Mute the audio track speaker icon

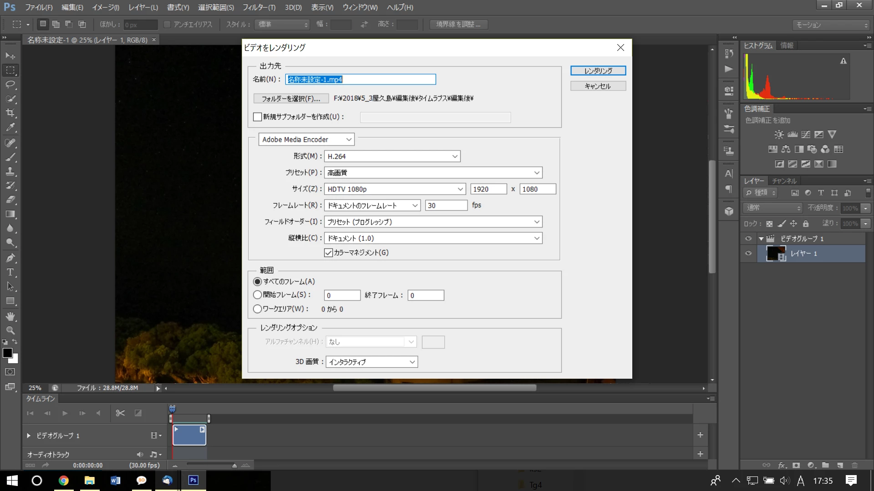click(140, 454)
